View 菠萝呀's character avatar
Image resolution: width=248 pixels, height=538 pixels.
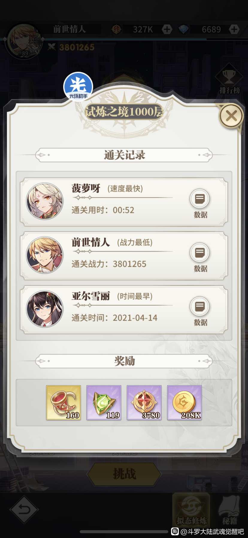tap(45, 201)
